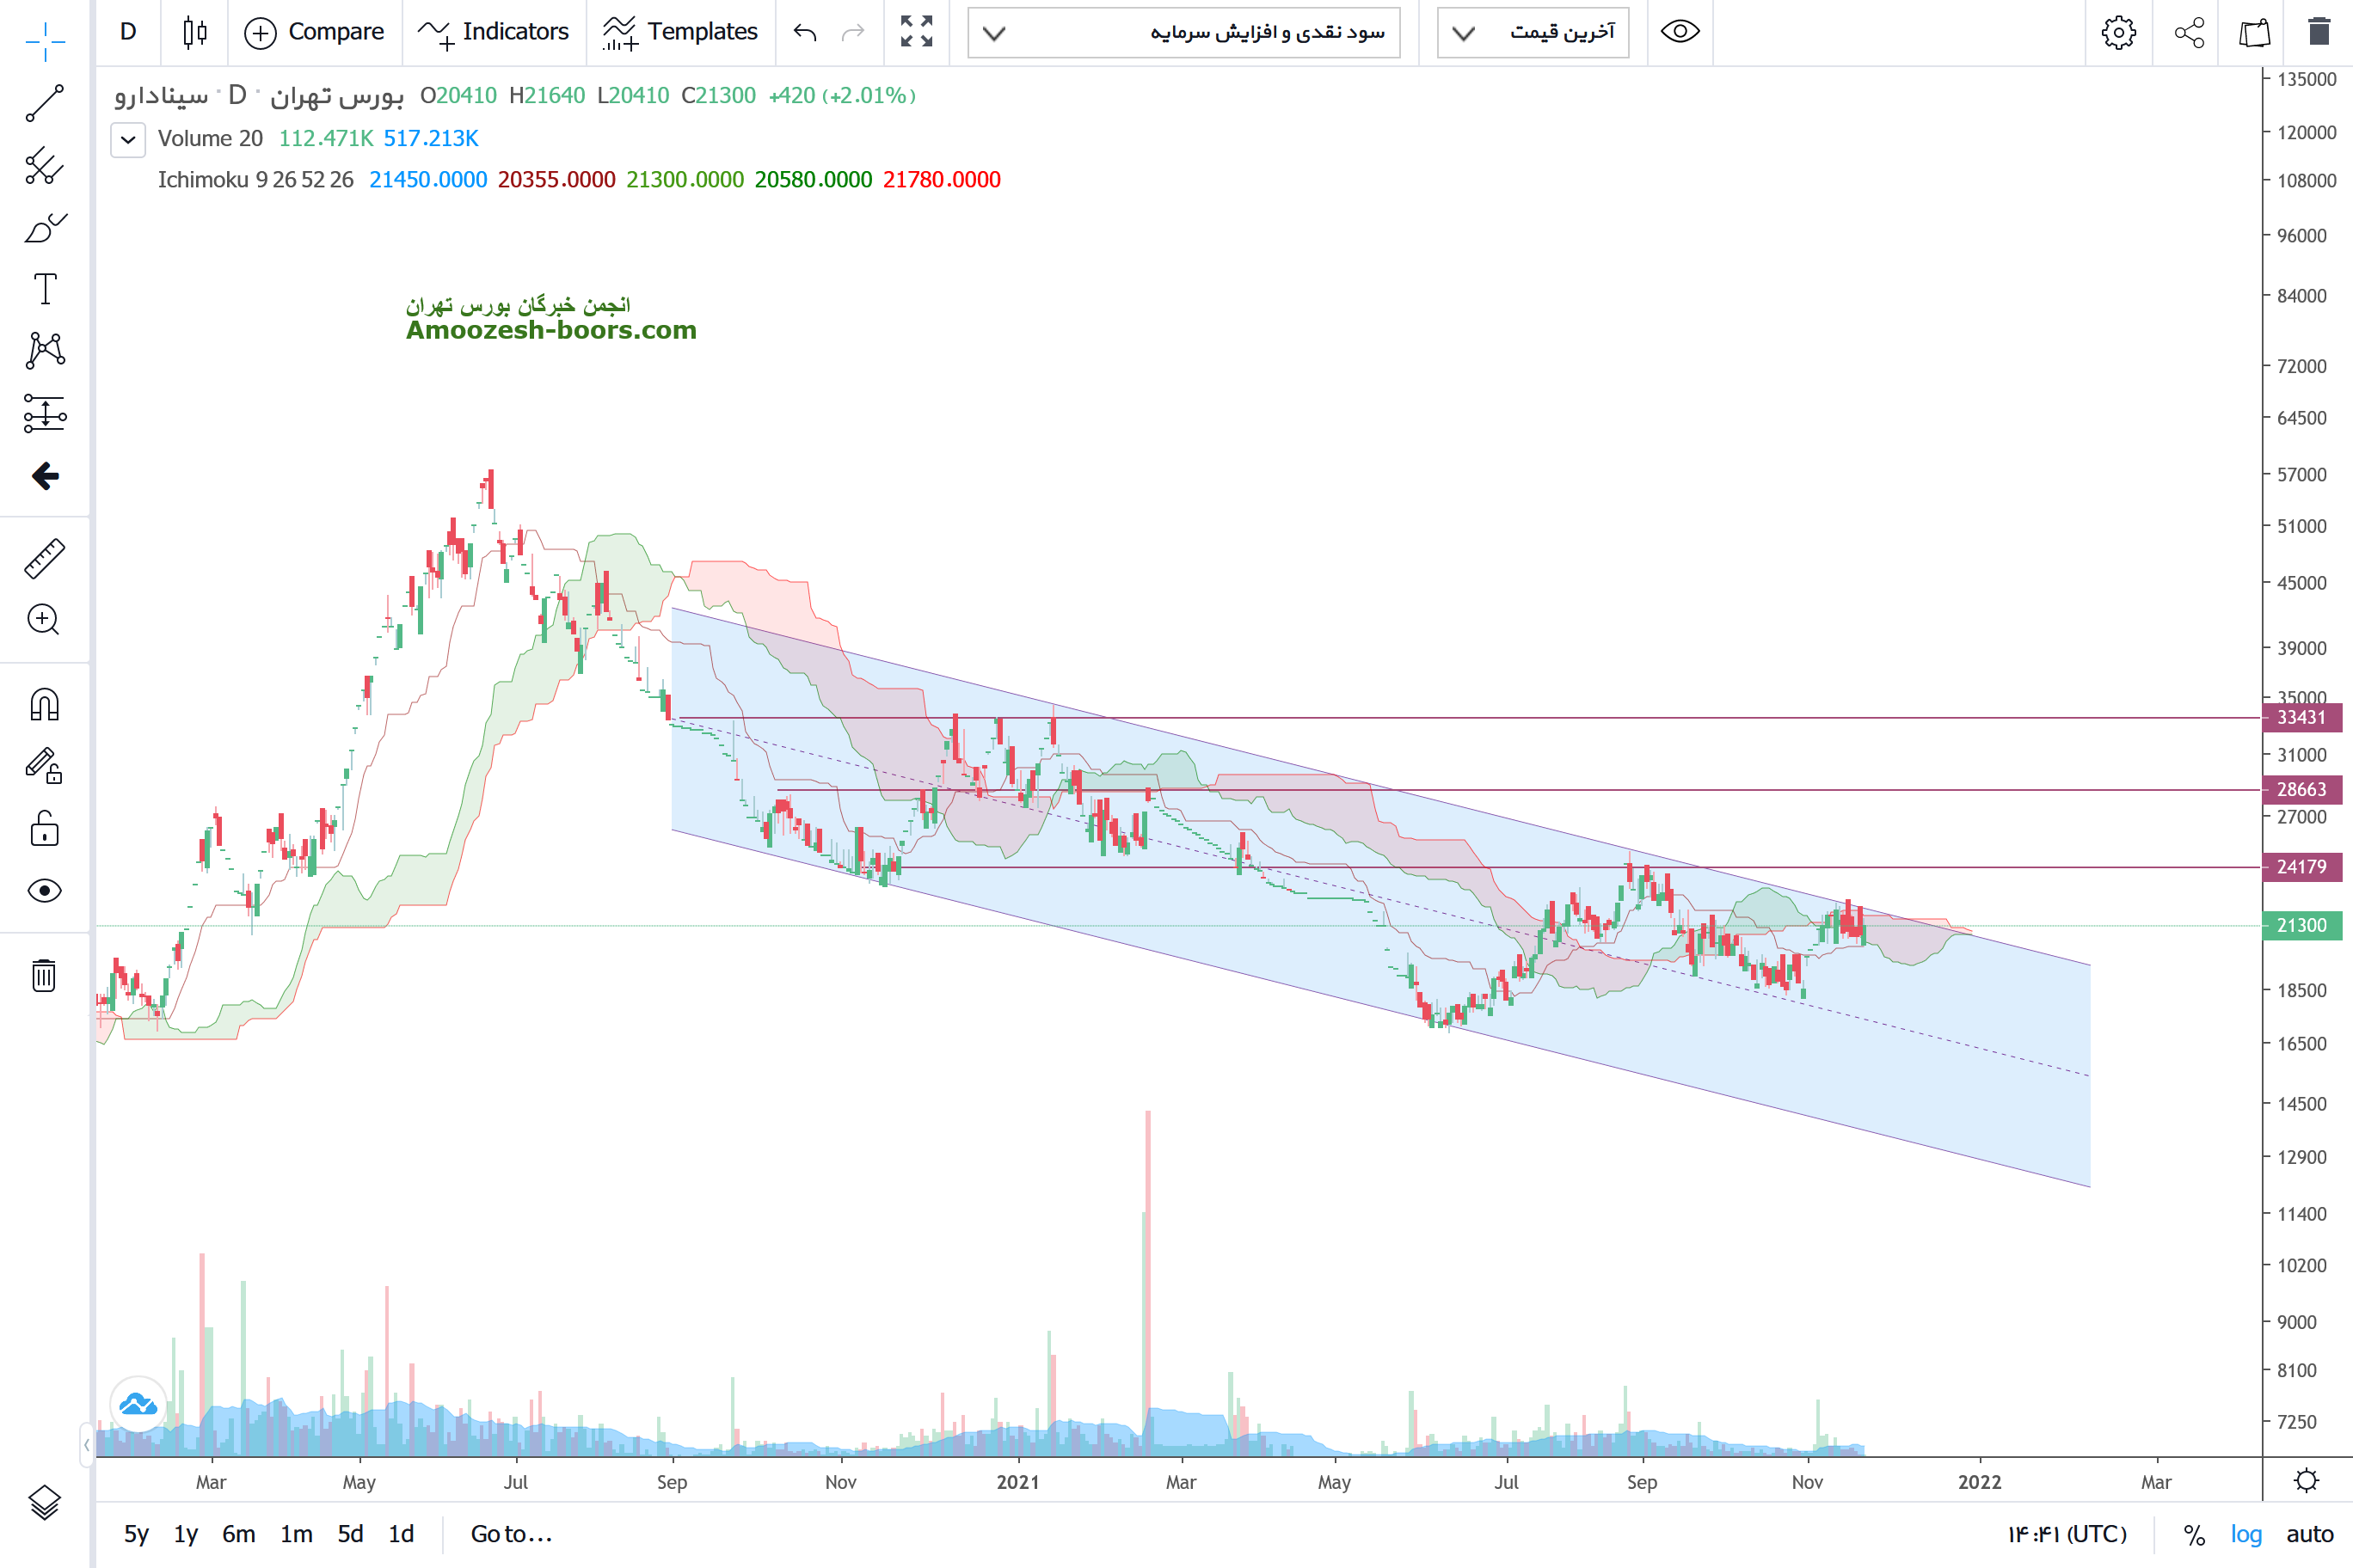Select the Volume 20 indicator legend

coord(210,139)
